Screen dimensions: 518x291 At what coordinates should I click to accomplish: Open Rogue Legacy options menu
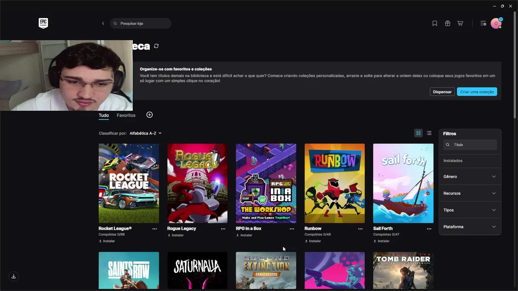point(223,229)
